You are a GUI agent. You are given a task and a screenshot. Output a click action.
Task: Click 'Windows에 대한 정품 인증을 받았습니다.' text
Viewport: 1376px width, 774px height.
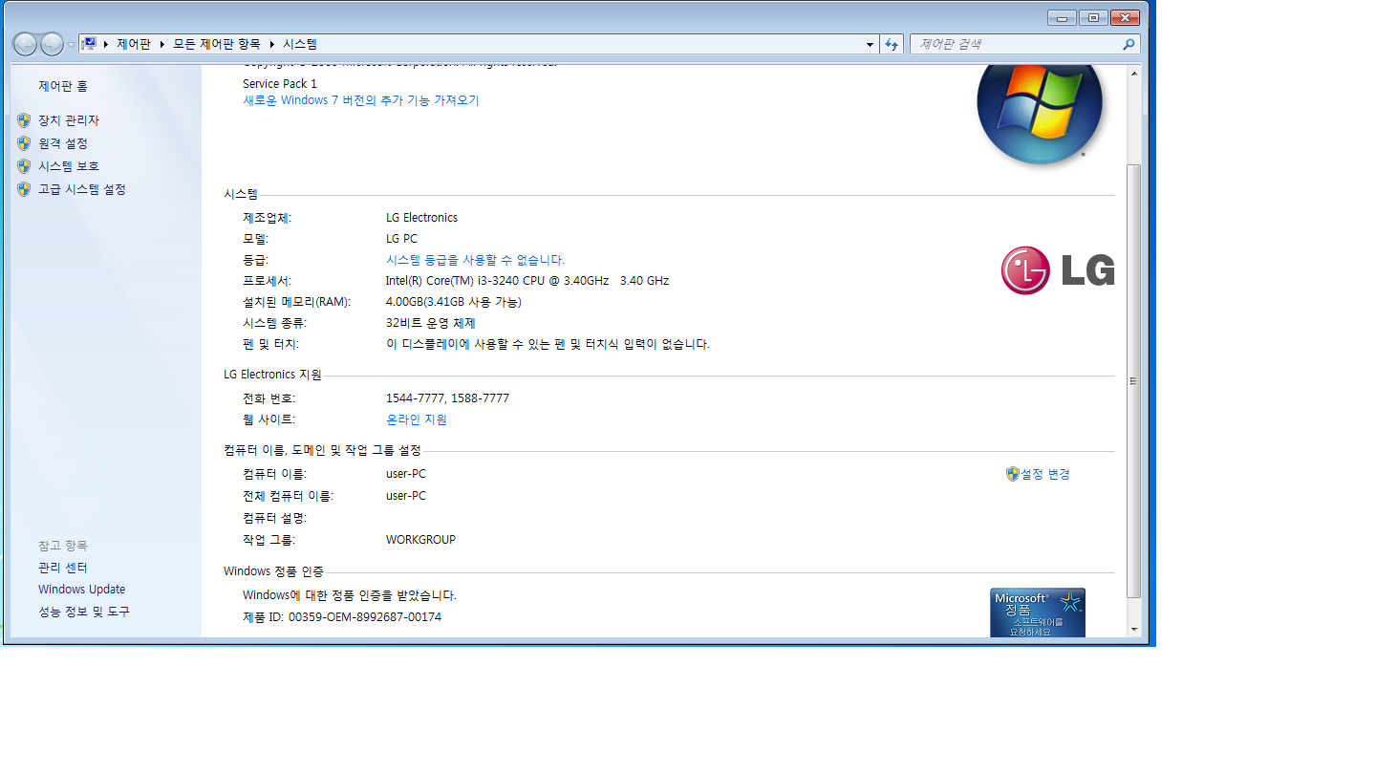350,595
